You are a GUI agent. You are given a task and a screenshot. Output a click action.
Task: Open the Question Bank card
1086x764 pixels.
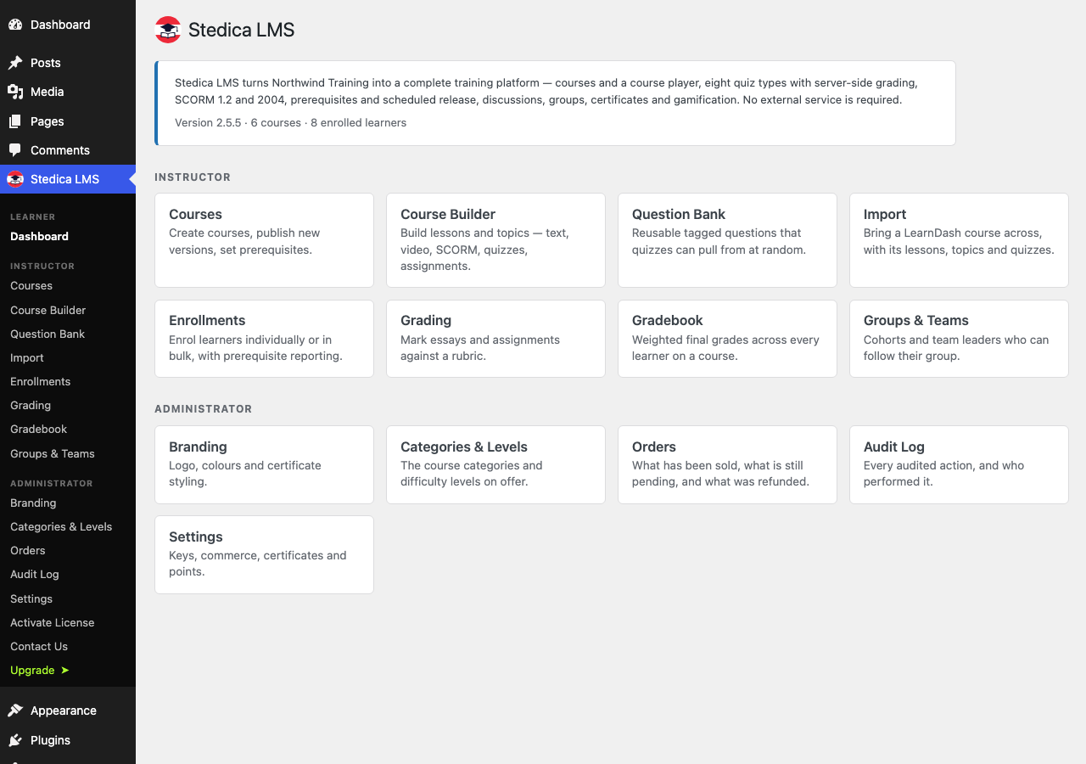(727, 240)
